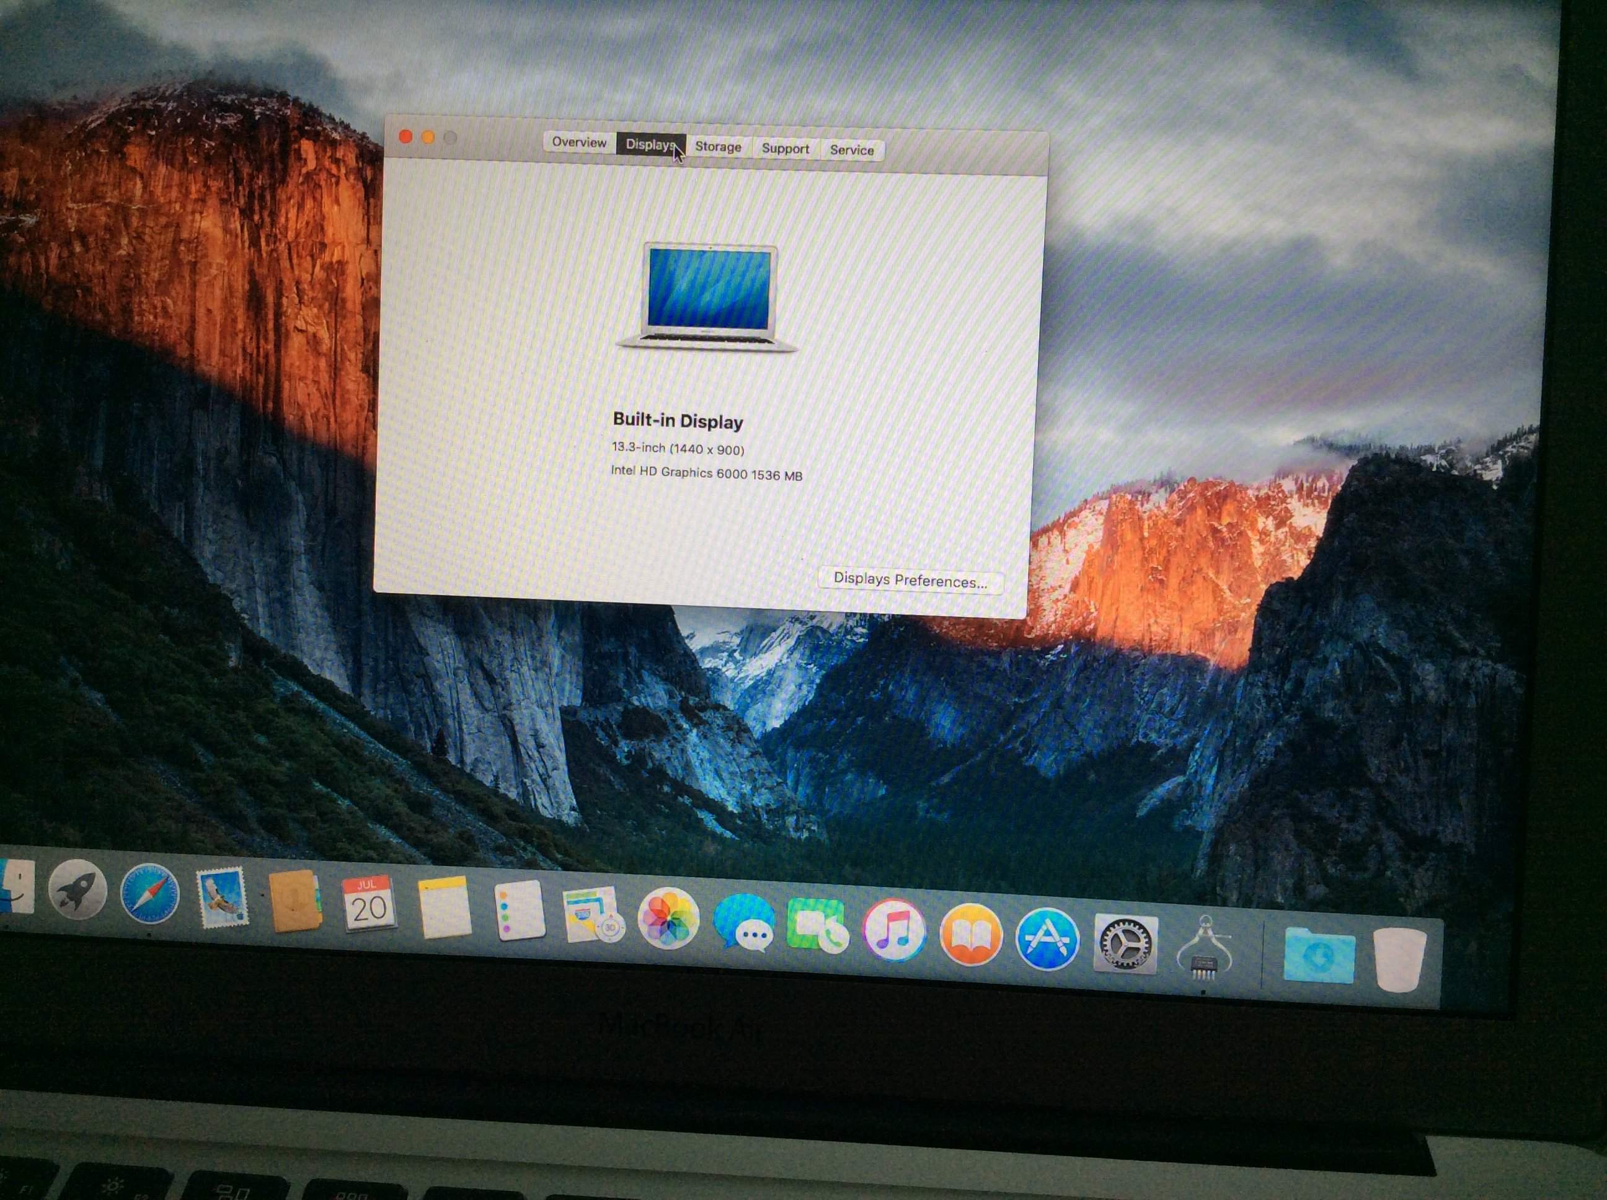Launch Safari from the Dock
The image size is (1607, 1200).
point(149,893)
